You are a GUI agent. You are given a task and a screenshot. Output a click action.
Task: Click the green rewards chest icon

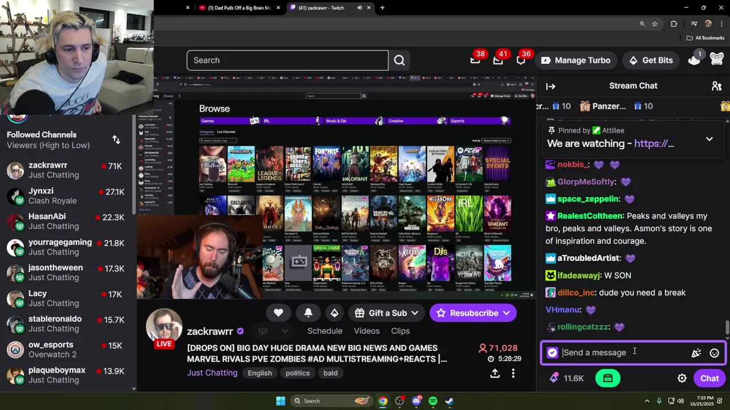608,378
